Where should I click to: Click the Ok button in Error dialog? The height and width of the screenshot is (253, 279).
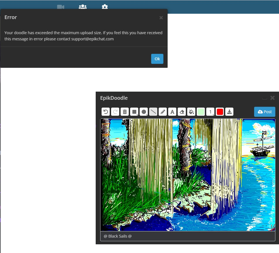click(x=157, y=59)
